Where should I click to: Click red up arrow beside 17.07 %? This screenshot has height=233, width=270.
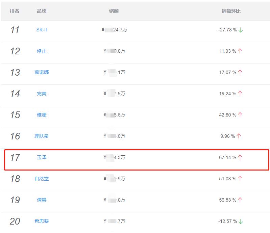240,72
